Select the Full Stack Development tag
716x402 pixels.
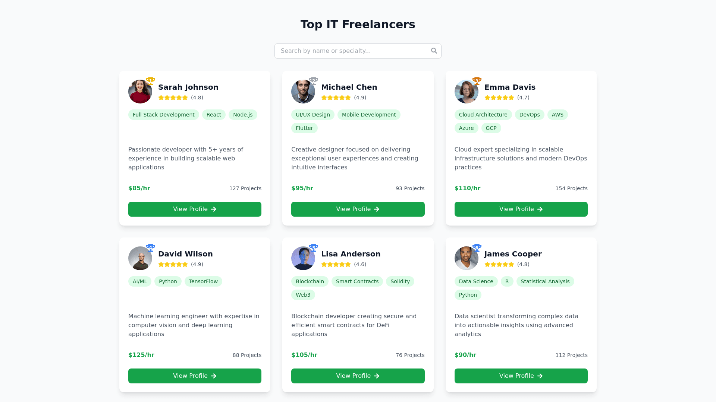[x=163, y=115]
